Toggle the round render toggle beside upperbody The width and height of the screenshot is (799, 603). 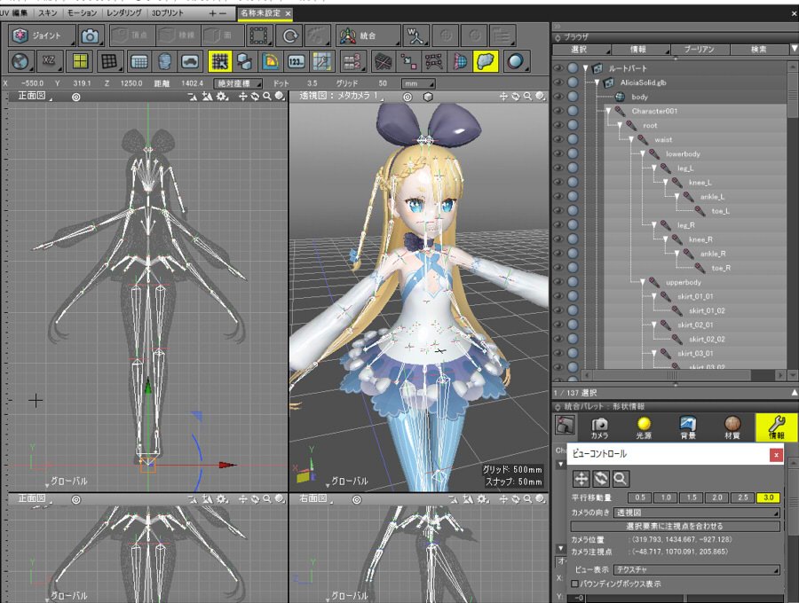point(573,281)
